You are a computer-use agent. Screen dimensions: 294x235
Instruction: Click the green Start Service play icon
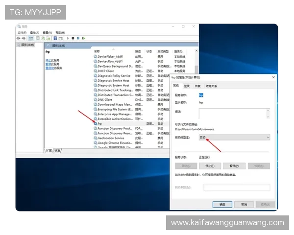point(67,38)
